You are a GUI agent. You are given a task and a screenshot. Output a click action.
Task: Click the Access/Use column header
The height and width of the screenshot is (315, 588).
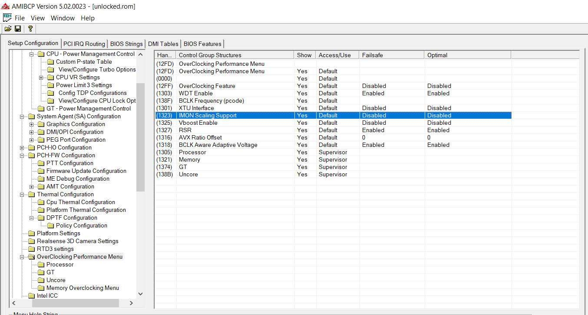[337, 55]
